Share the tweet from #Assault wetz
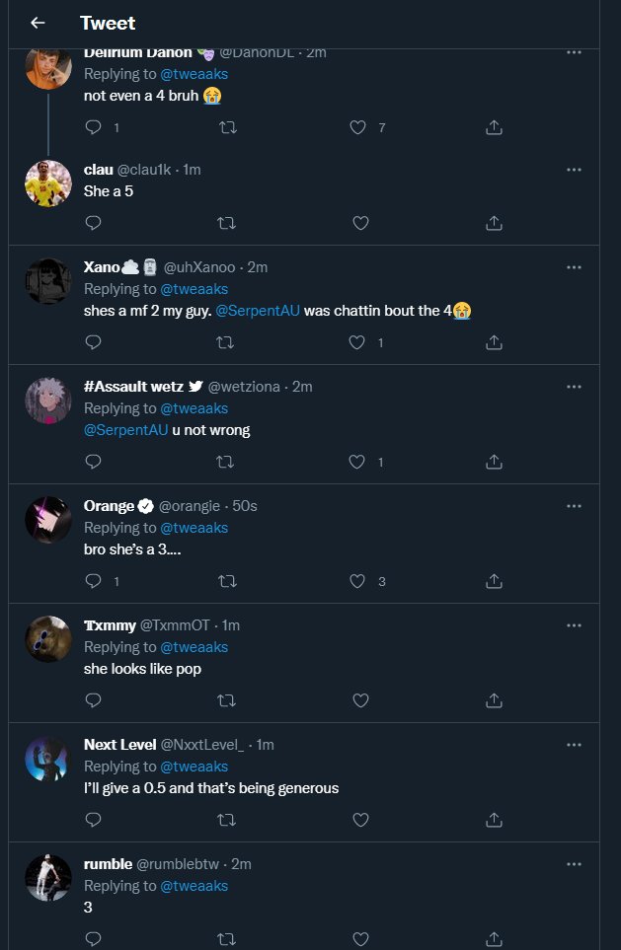 tap(495, 462)
